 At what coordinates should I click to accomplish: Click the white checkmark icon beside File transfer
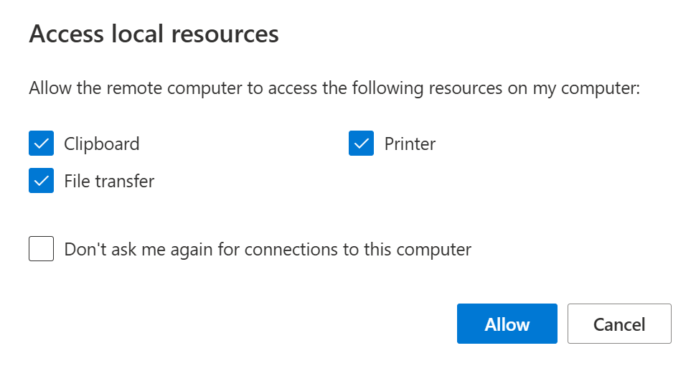pyautogui.click(x=42, y=181)
